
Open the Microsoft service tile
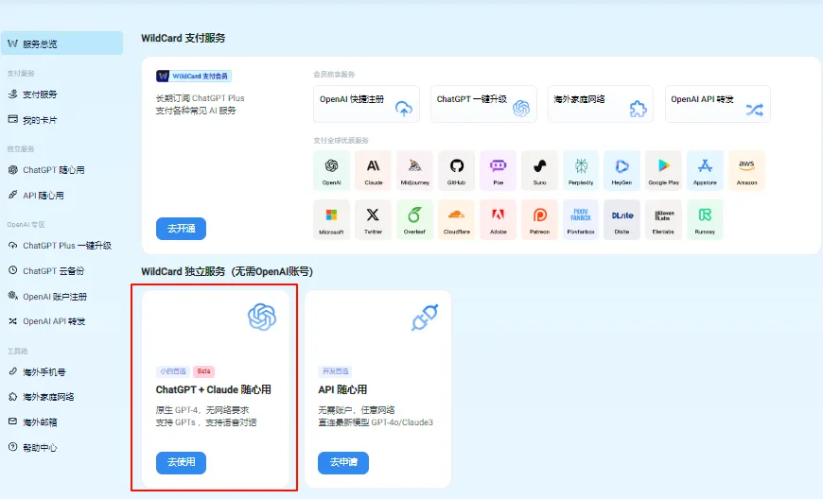[331, 219]
